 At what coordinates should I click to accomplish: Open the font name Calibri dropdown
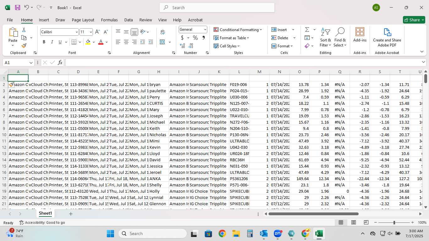pos(76,32)
